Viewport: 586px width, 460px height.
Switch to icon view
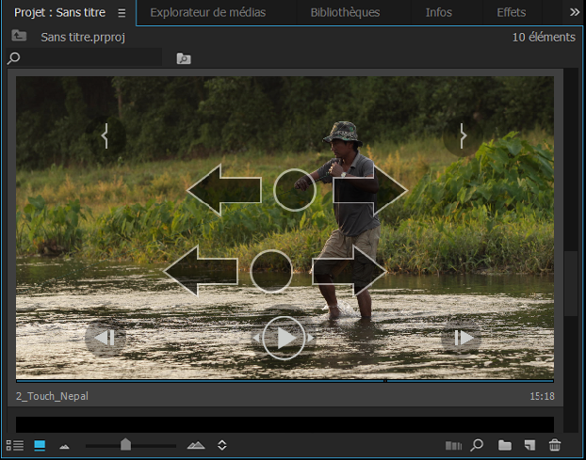(40, 445)
